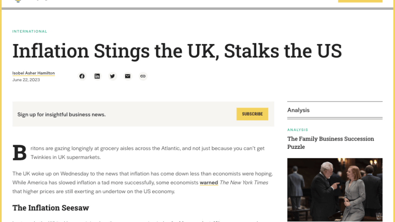Click the site logo in header
The height and width of the screenshot is (222, 395).
coord(18,1)
